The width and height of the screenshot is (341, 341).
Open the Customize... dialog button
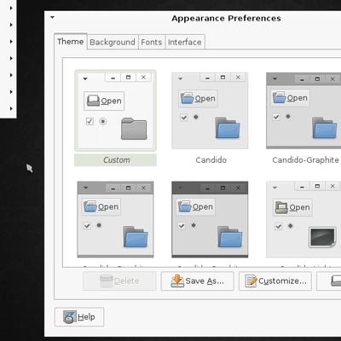pos(275,281)
